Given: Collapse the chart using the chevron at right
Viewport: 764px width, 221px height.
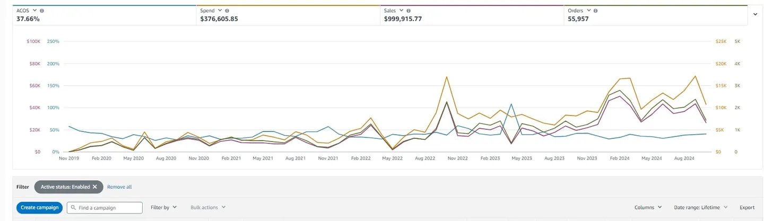Looking at the screenshot, I should point(755,14).
